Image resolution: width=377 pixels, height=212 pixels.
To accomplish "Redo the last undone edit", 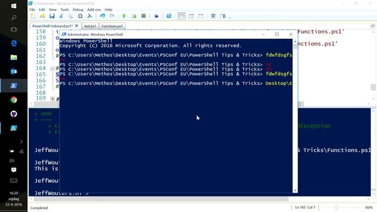I will [x=112, y=16].
